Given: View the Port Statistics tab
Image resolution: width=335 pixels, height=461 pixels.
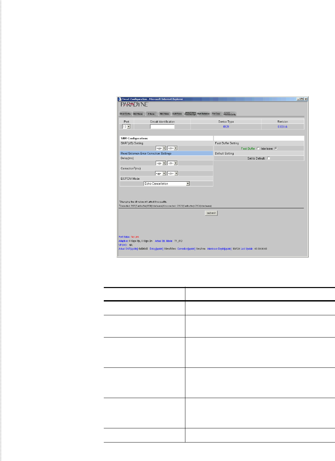Looking at the screenshot, I should click(203, 114).
